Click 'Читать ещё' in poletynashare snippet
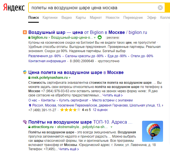Image resolution: width=170 pixels, height=153 pixels. tap(112, 95)
